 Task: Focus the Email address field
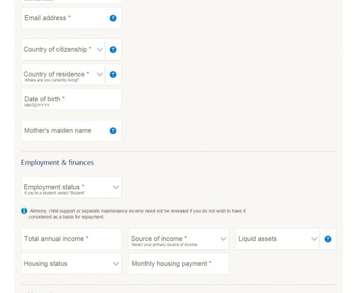tap(71, 19)
